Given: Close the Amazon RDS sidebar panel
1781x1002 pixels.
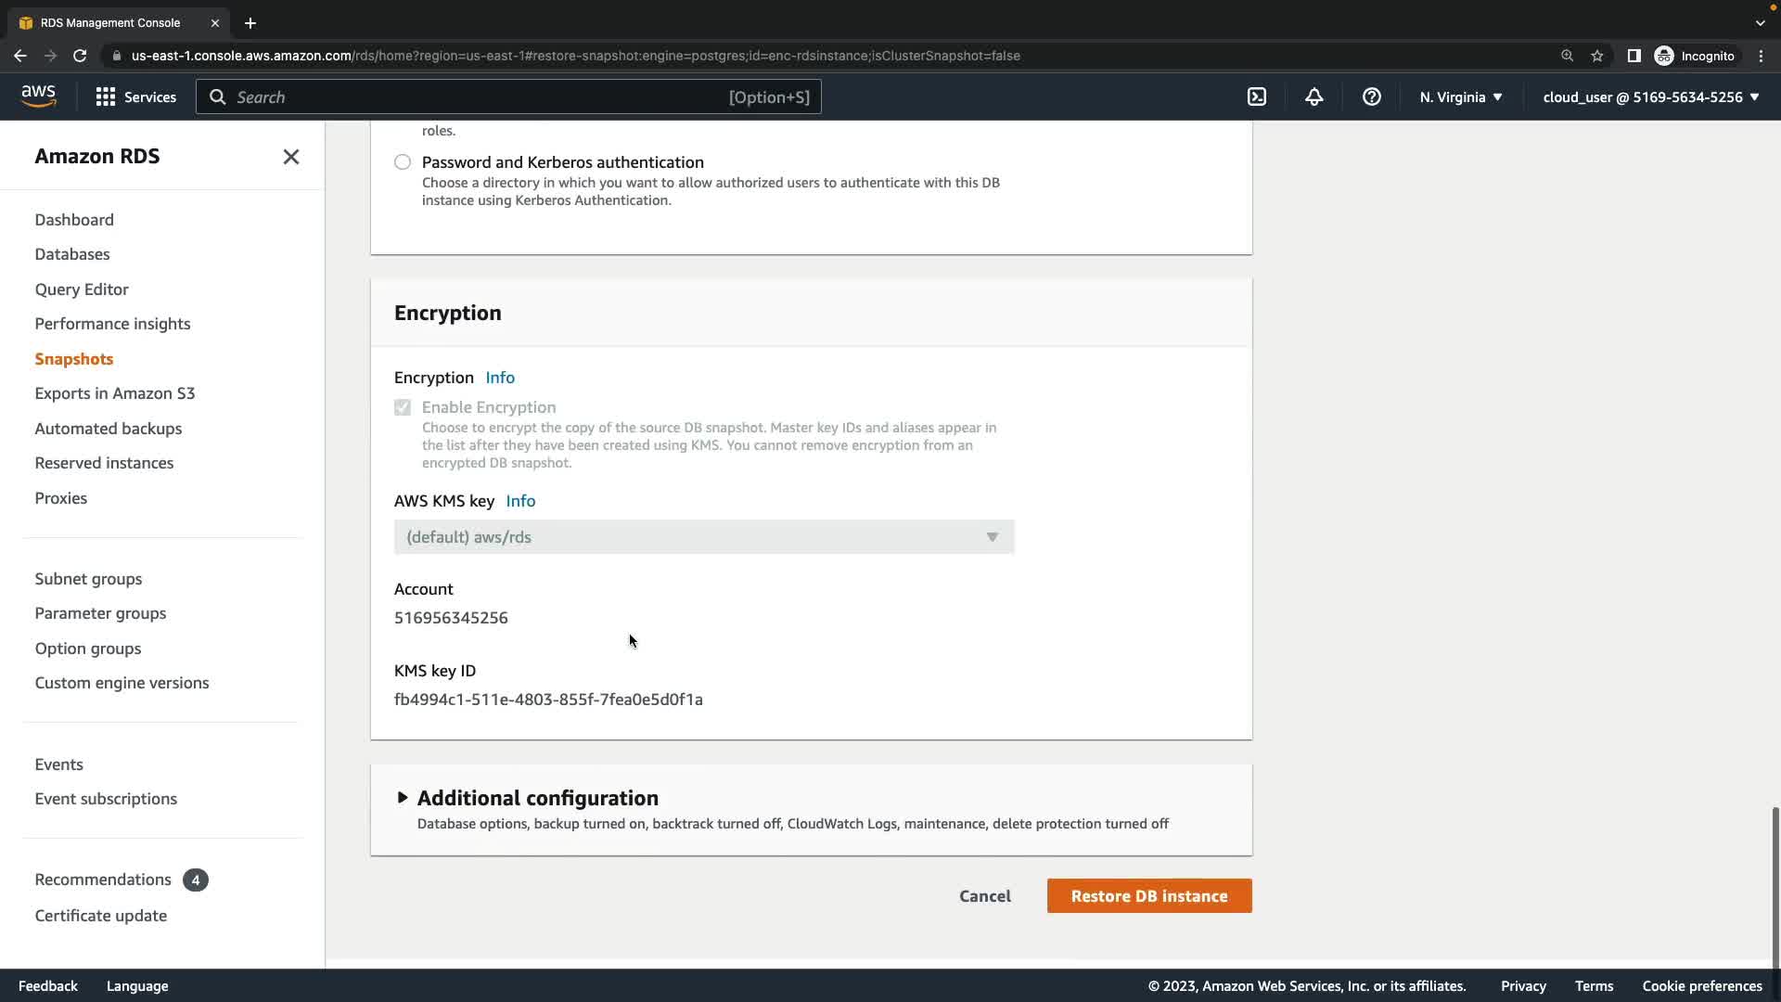Looking at the screenshot, I should tap(290, 157).
